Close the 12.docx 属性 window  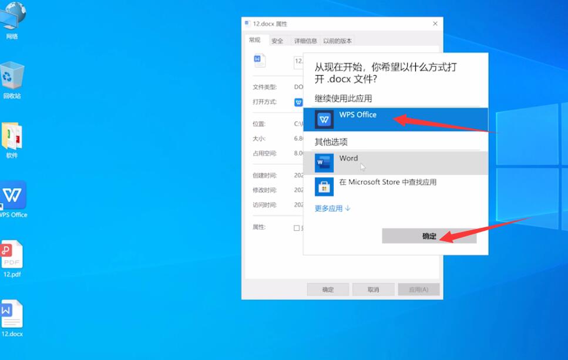(x=435, y=23)
